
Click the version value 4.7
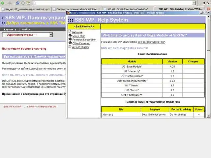pos(172,86)
